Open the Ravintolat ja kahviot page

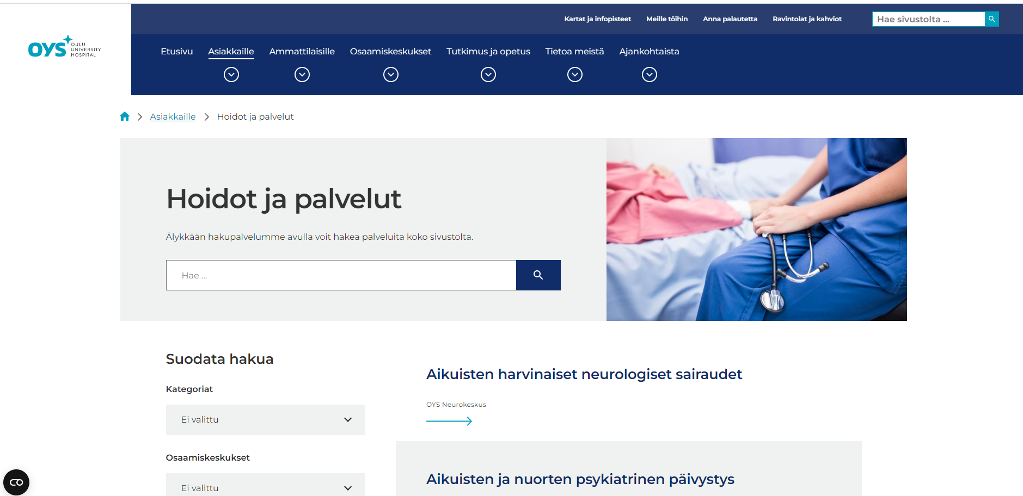point(806,18)
